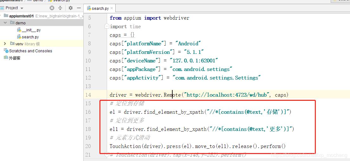Screen dimensions: 350x161
Task: Toggle the code fold marker at line 6
Action: 107,27
